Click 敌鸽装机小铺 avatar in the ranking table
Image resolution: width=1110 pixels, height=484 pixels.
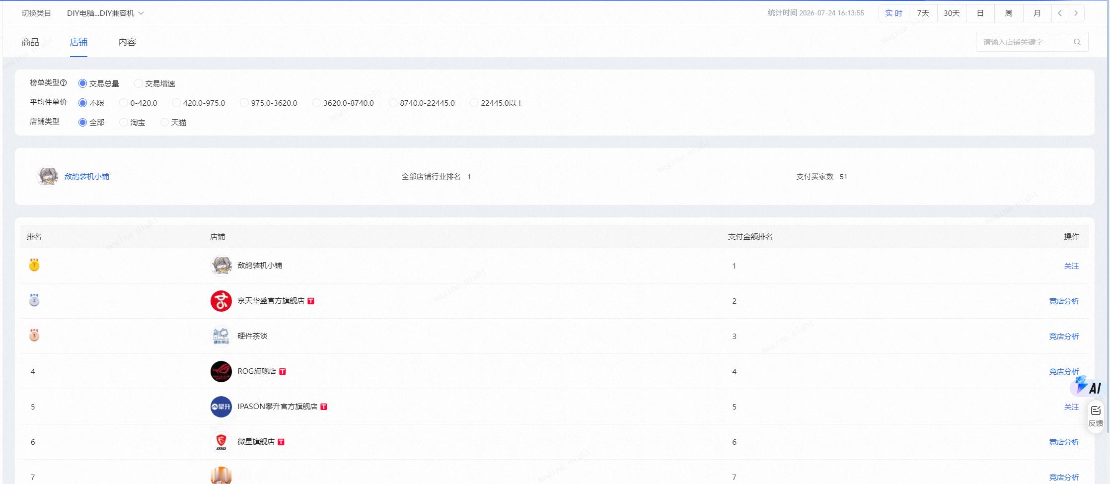coord(221,266)
